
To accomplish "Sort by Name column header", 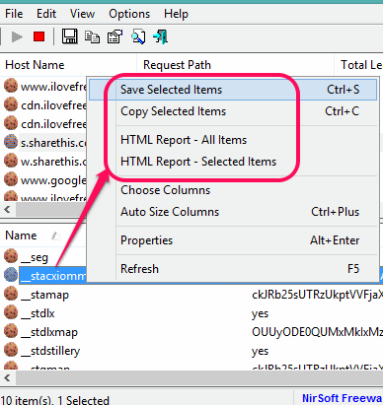I will point(42,236).
